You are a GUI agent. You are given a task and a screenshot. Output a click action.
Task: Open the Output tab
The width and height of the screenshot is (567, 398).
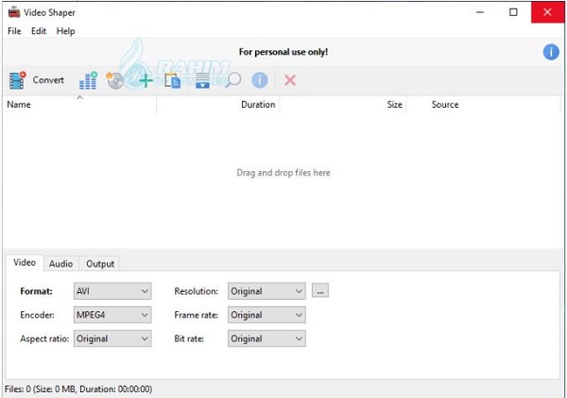[100, 264]
